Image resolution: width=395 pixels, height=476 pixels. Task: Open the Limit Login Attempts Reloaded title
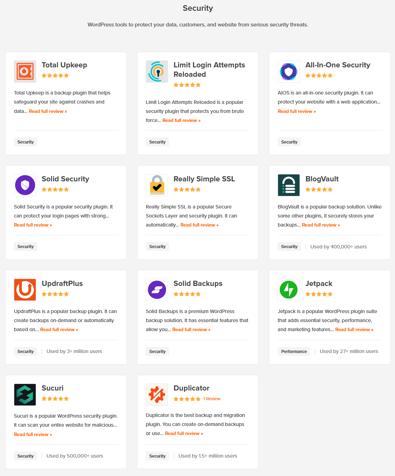click(x=209, y=69)
